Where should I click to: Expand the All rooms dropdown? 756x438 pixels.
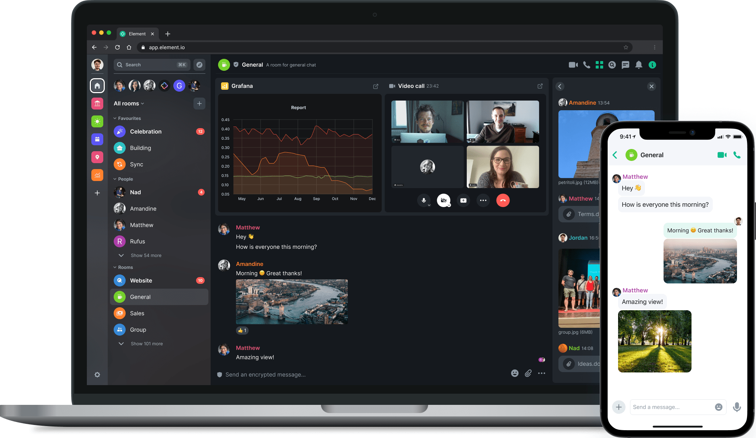129,104
